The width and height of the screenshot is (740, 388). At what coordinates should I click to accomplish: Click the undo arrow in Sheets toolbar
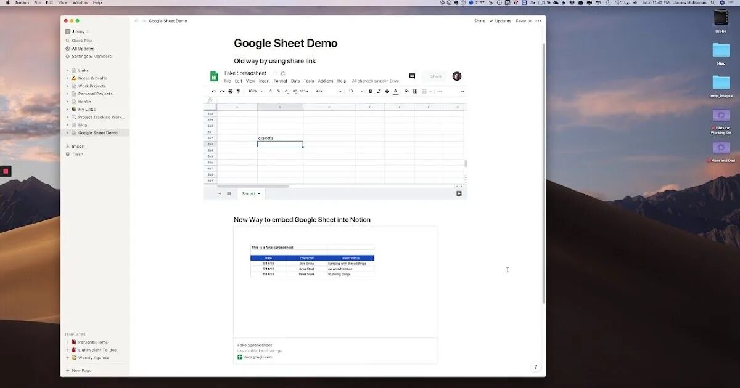click(214, 91)
